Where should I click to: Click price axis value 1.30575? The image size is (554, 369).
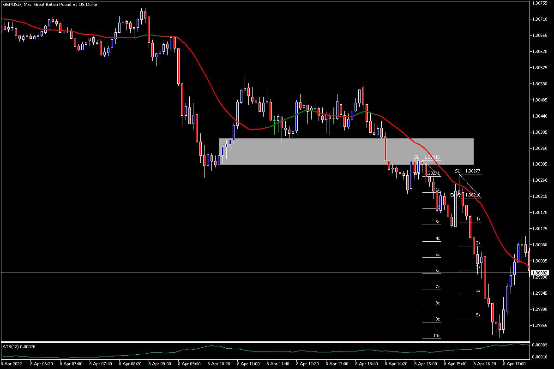[539, 67]
